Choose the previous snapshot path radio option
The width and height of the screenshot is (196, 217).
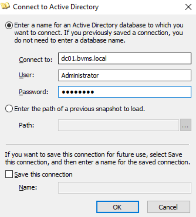tap(9, 109)
